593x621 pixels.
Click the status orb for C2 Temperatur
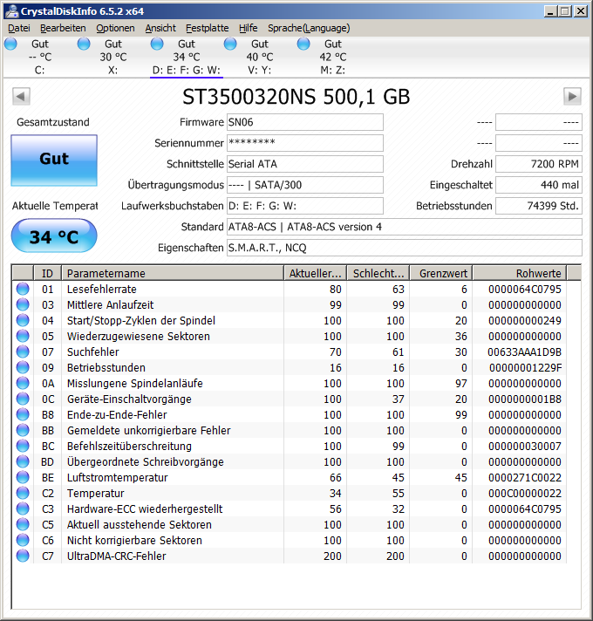click(23, 493)
